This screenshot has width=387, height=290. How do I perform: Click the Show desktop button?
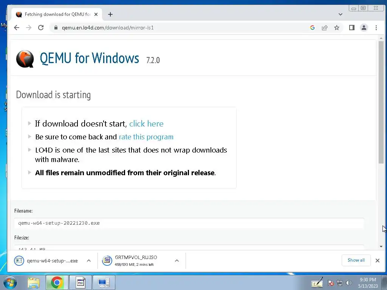click(384, 282)
